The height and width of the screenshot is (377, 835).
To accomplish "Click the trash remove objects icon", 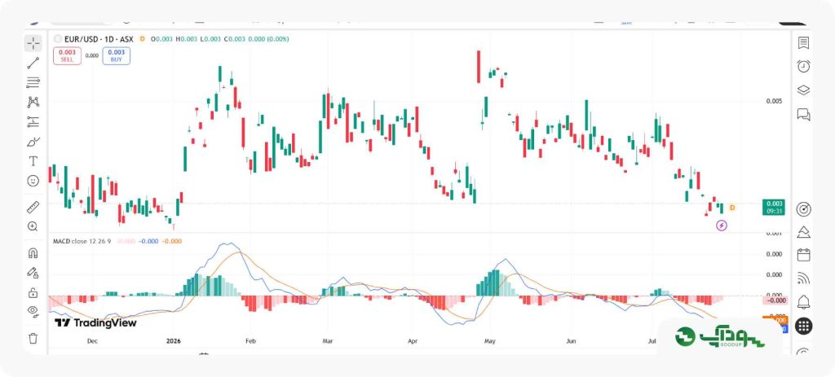I will click(x=33, y=338).
